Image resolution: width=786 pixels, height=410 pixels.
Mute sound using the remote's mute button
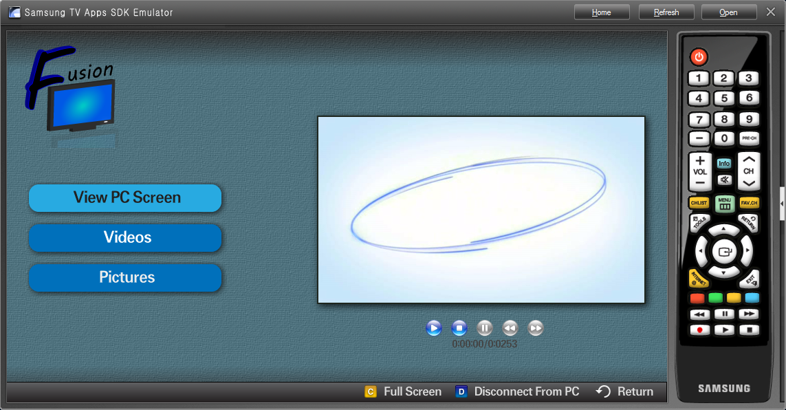[724, 180]
